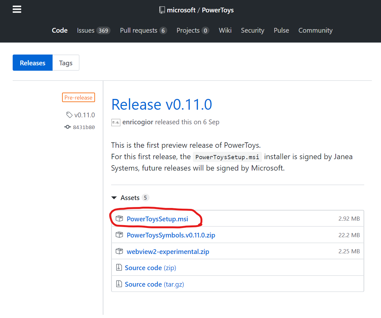Image resolution: width=381 pixels, height=318 pixels.
Task: Open the PowerToys repository link
Action: [218, 10]
